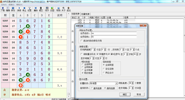Adjust the 走步间隔 行至 6 spinner
The height and width of the screenshot is (100, 185).
(104, 58)
